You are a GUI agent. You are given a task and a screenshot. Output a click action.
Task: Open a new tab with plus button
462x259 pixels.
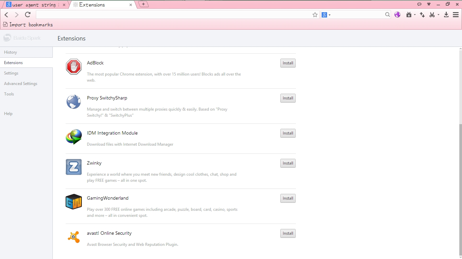tap(143, 4)
